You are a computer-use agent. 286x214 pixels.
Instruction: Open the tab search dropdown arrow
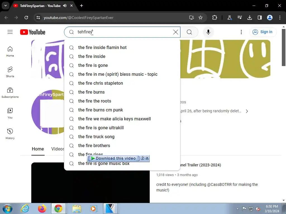coord(6,6)
